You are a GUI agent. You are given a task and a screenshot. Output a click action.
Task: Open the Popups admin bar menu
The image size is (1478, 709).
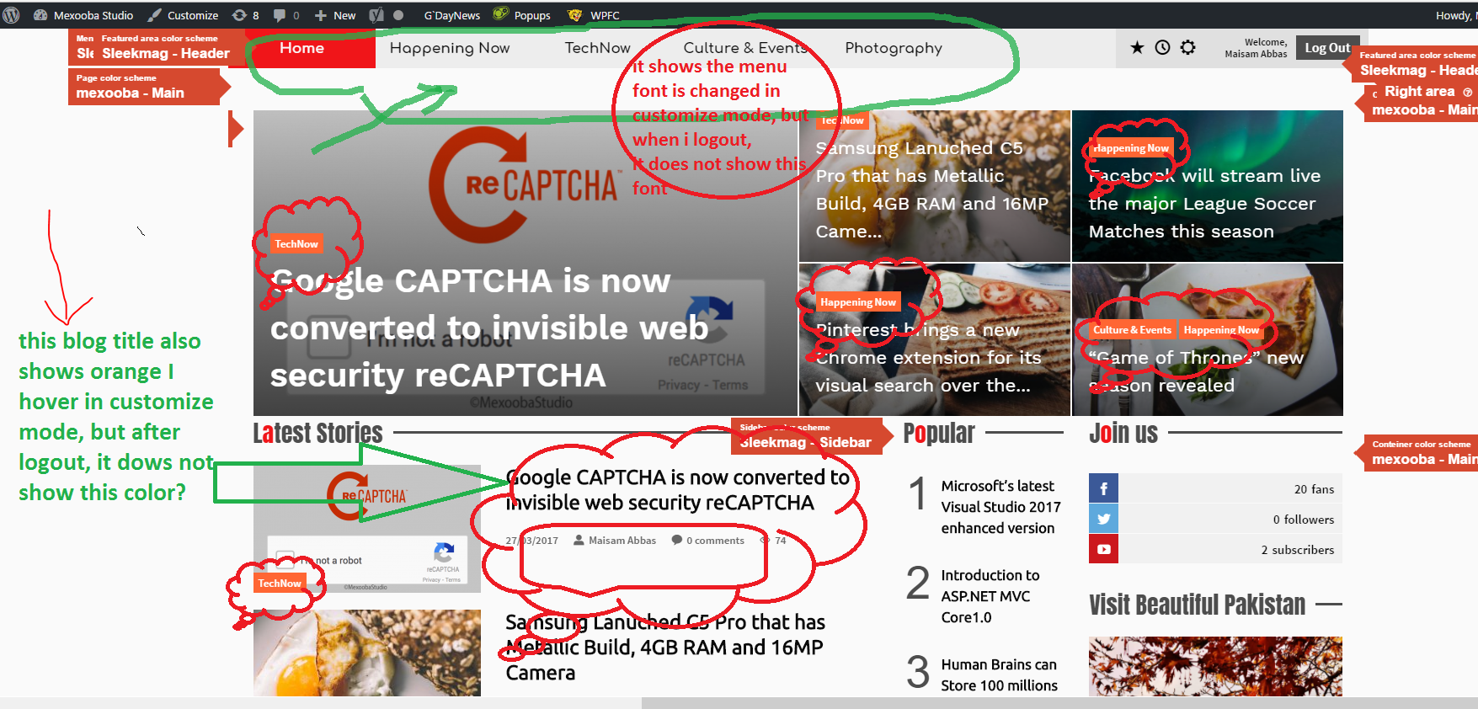pos(522,15)
